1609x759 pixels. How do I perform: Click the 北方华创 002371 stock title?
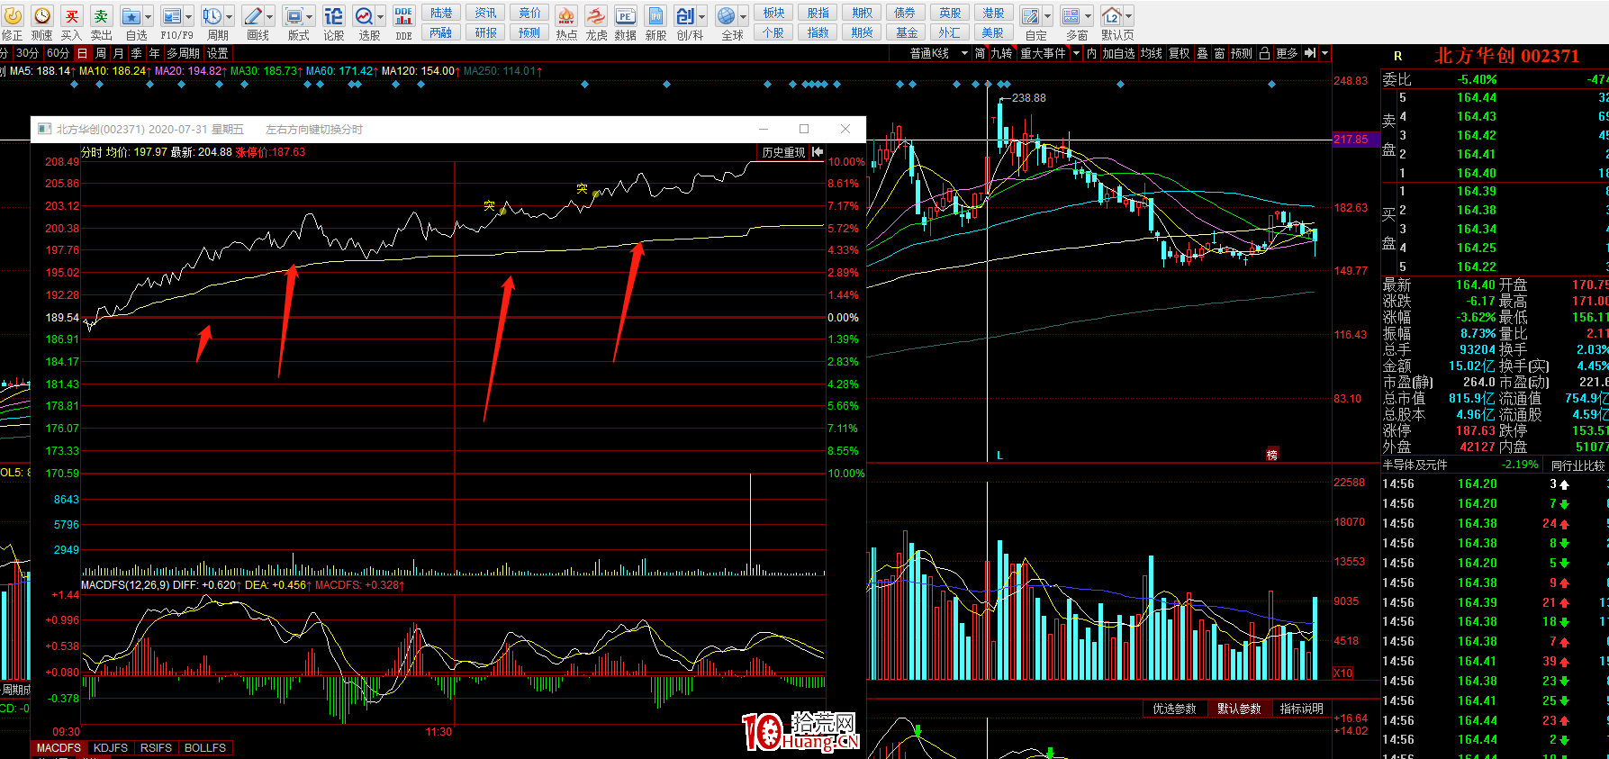1506,56
